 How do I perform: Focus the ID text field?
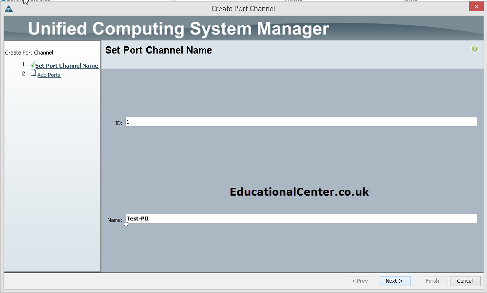coord(301,122)
